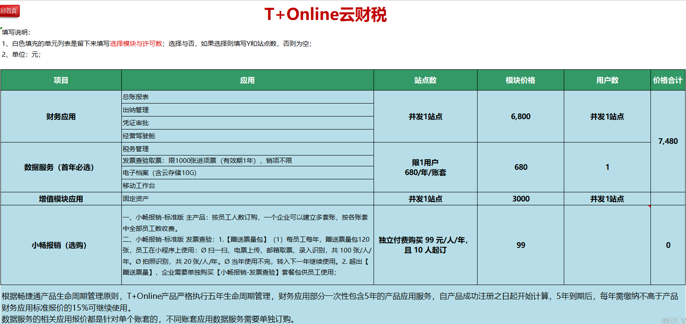
Task: Select the 增值模块应用 cell
Action: tap(61, 199)
